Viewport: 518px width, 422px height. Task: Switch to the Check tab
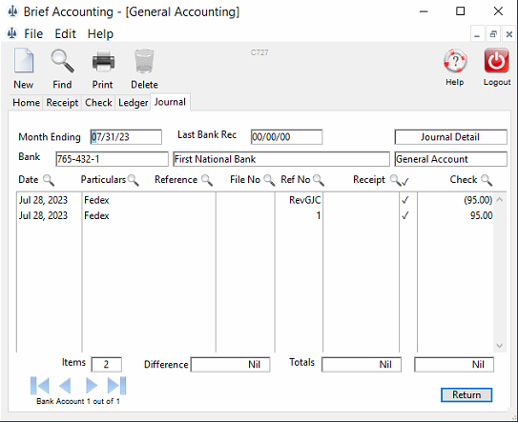98,103
